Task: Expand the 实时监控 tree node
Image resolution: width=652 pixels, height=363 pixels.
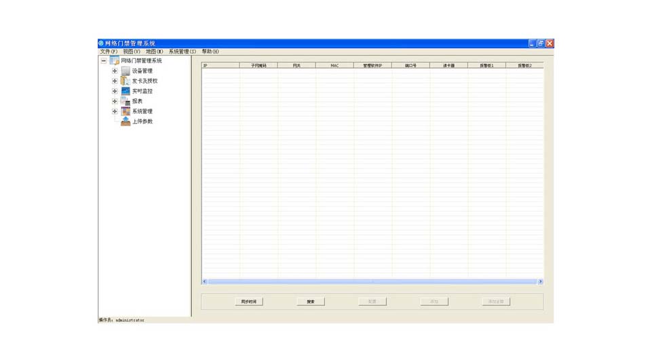Action: coord(115,91)
